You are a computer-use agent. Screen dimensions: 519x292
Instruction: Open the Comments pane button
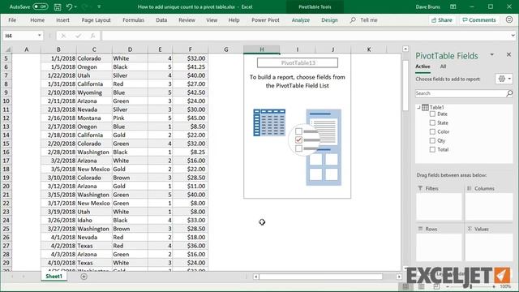[x=479, y=19]
